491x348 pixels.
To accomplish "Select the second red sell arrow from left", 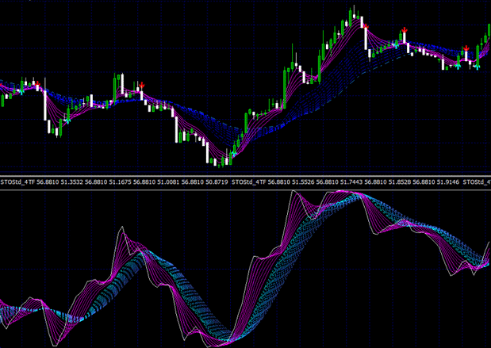I will (x=142, y=85).
